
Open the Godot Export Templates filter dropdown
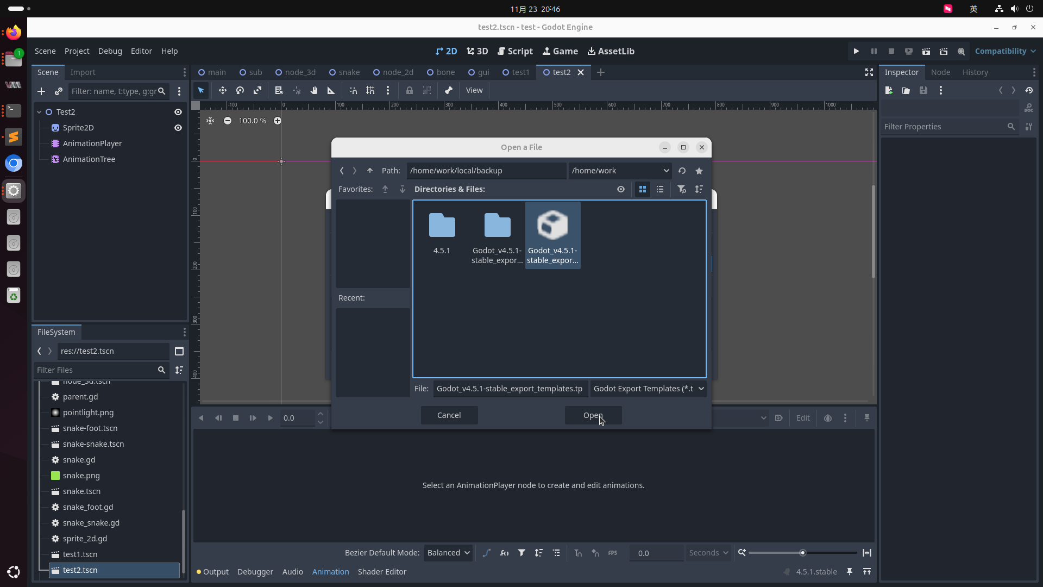click(648, 389)
